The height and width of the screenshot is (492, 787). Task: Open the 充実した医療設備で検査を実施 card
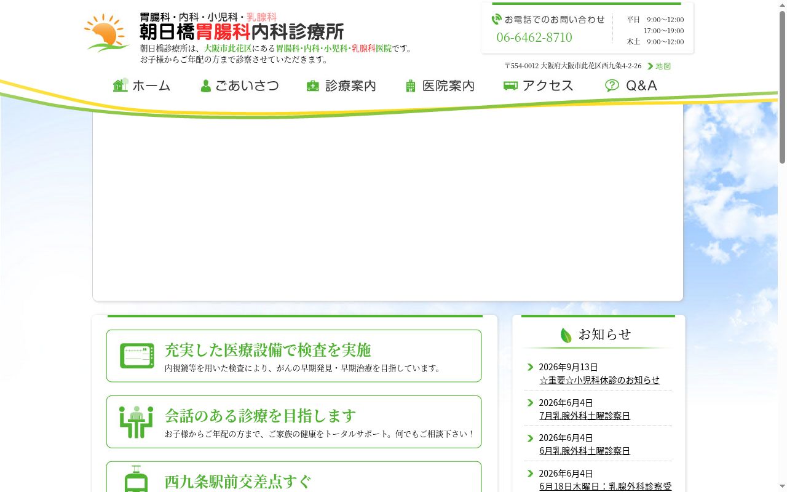click(294, 356)
